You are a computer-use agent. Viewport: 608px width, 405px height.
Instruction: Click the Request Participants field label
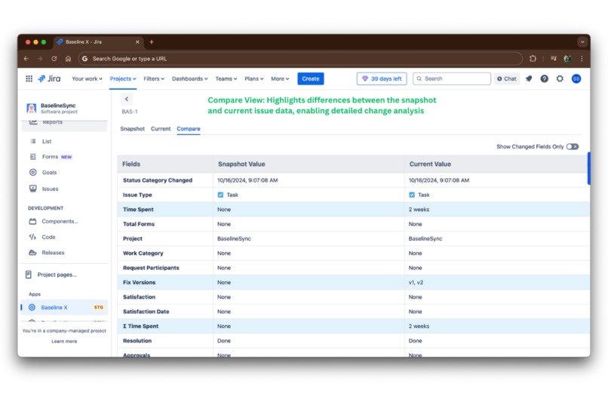[x=151, y=268]
